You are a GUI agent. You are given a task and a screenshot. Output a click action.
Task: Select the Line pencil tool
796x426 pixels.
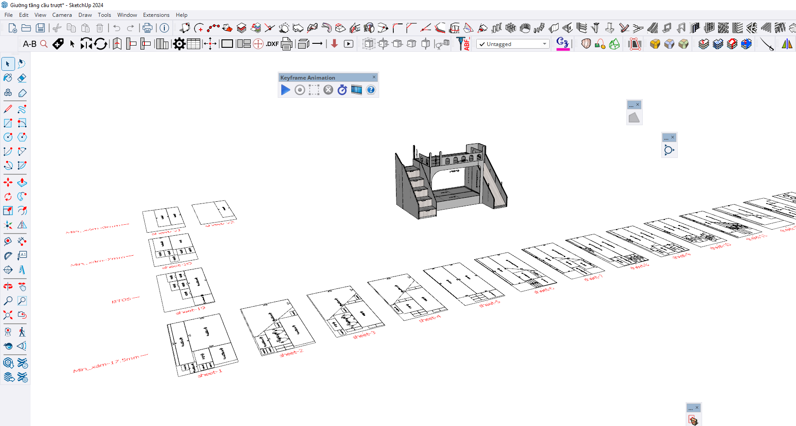coord(8,109)
